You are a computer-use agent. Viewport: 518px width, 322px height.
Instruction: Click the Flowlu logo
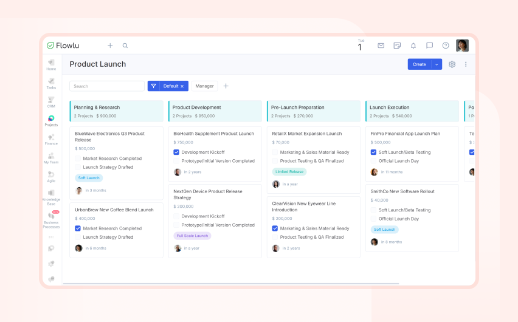(63, 46)
